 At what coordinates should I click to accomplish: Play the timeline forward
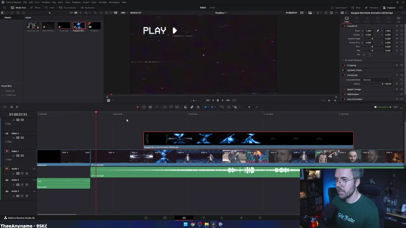point(223,100)
